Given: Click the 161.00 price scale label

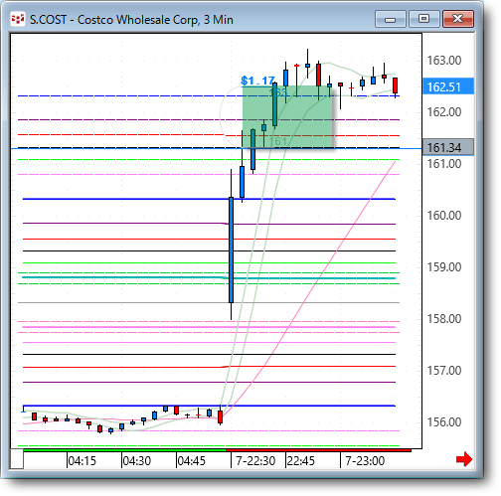Looking at the screenshot, I should [x=444, y=164].
